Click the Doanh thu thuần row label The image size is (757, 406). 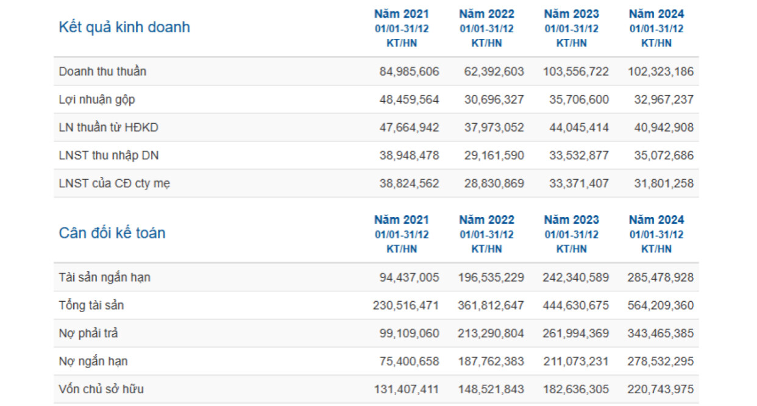[x=102, y=71]
